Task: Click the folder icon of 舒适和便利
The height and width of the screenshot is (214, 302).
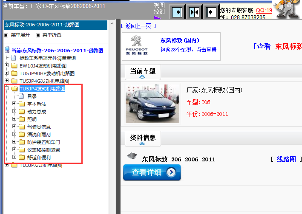Action: point(22,158)
